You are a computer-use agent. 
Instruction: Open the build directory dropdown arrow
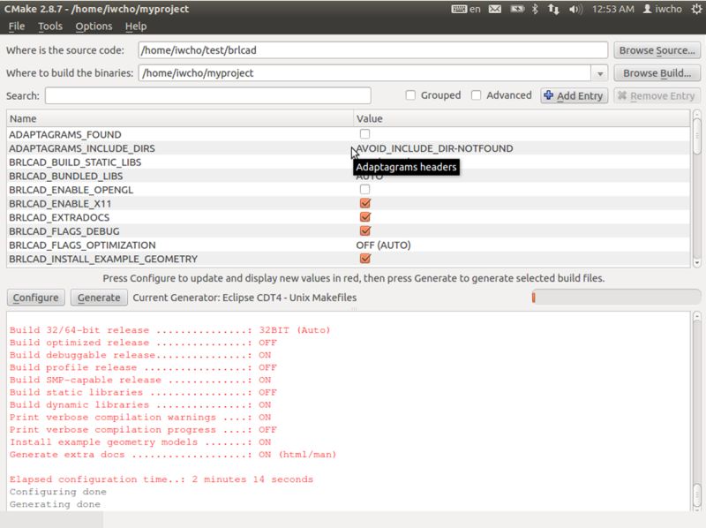click(x=601, y=73)
